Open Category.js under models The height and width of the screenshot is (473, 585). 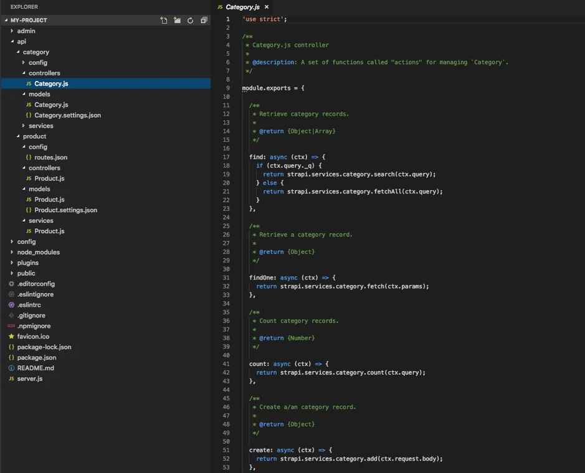coord(51,105)
